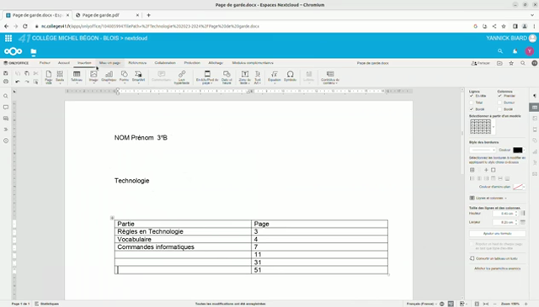Toggle the Colonnes Dernière checkbox
Viewport: 539px width, 307px height.
click(499, 103)
